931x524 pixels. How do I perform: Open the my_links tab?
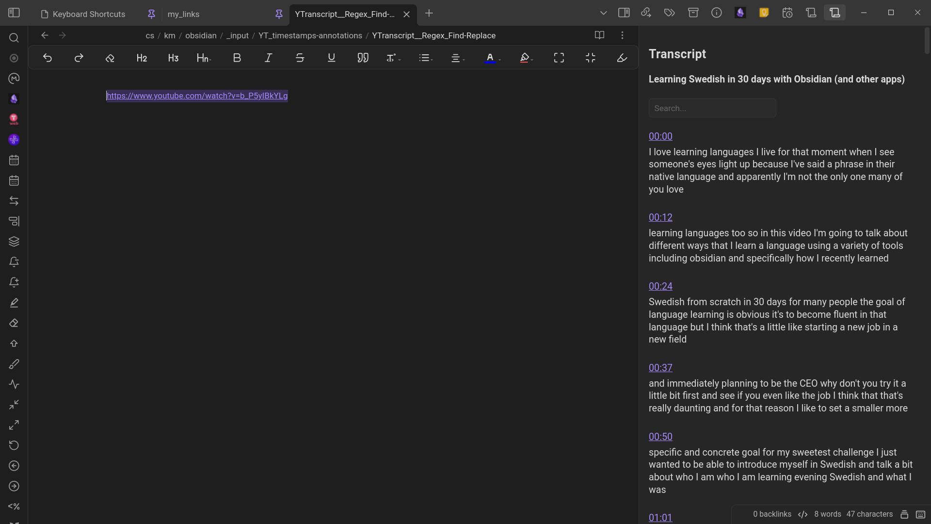click(184, 14)
